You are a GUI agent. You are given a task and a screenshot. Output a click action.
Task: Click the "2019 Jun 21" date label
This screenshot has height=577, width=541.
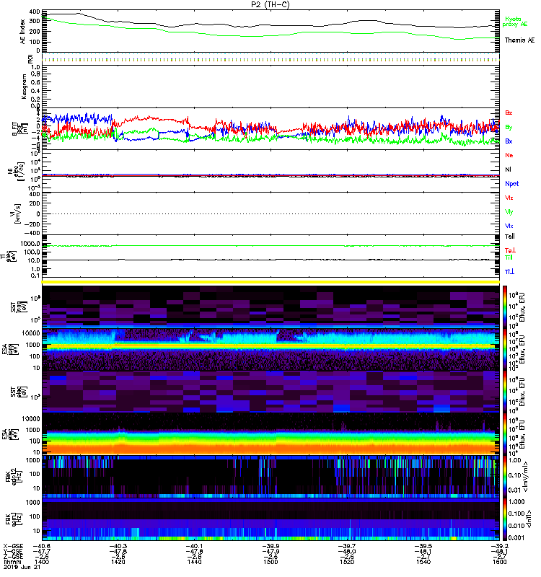pyautogui.click(x=22, y=567)
